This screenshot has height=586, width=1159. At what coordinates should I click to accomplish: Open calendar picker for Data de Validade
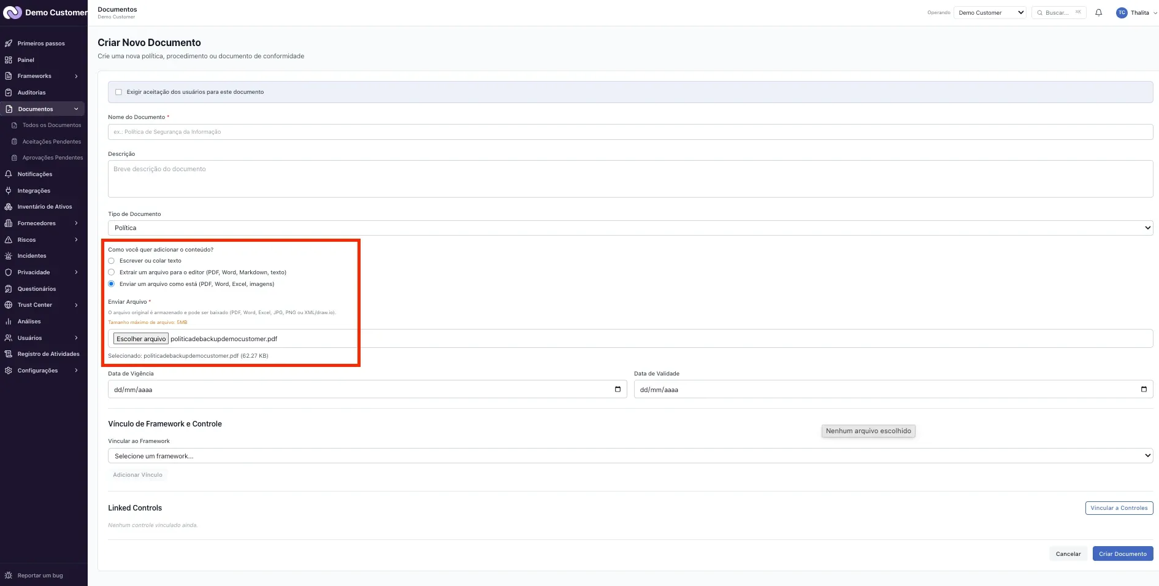click(1144, 389)
